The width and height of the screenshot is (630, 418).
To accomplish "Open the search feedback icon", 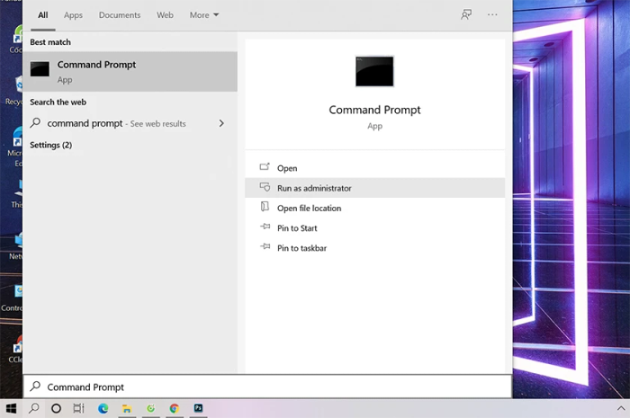I will [x=466, y=15].
